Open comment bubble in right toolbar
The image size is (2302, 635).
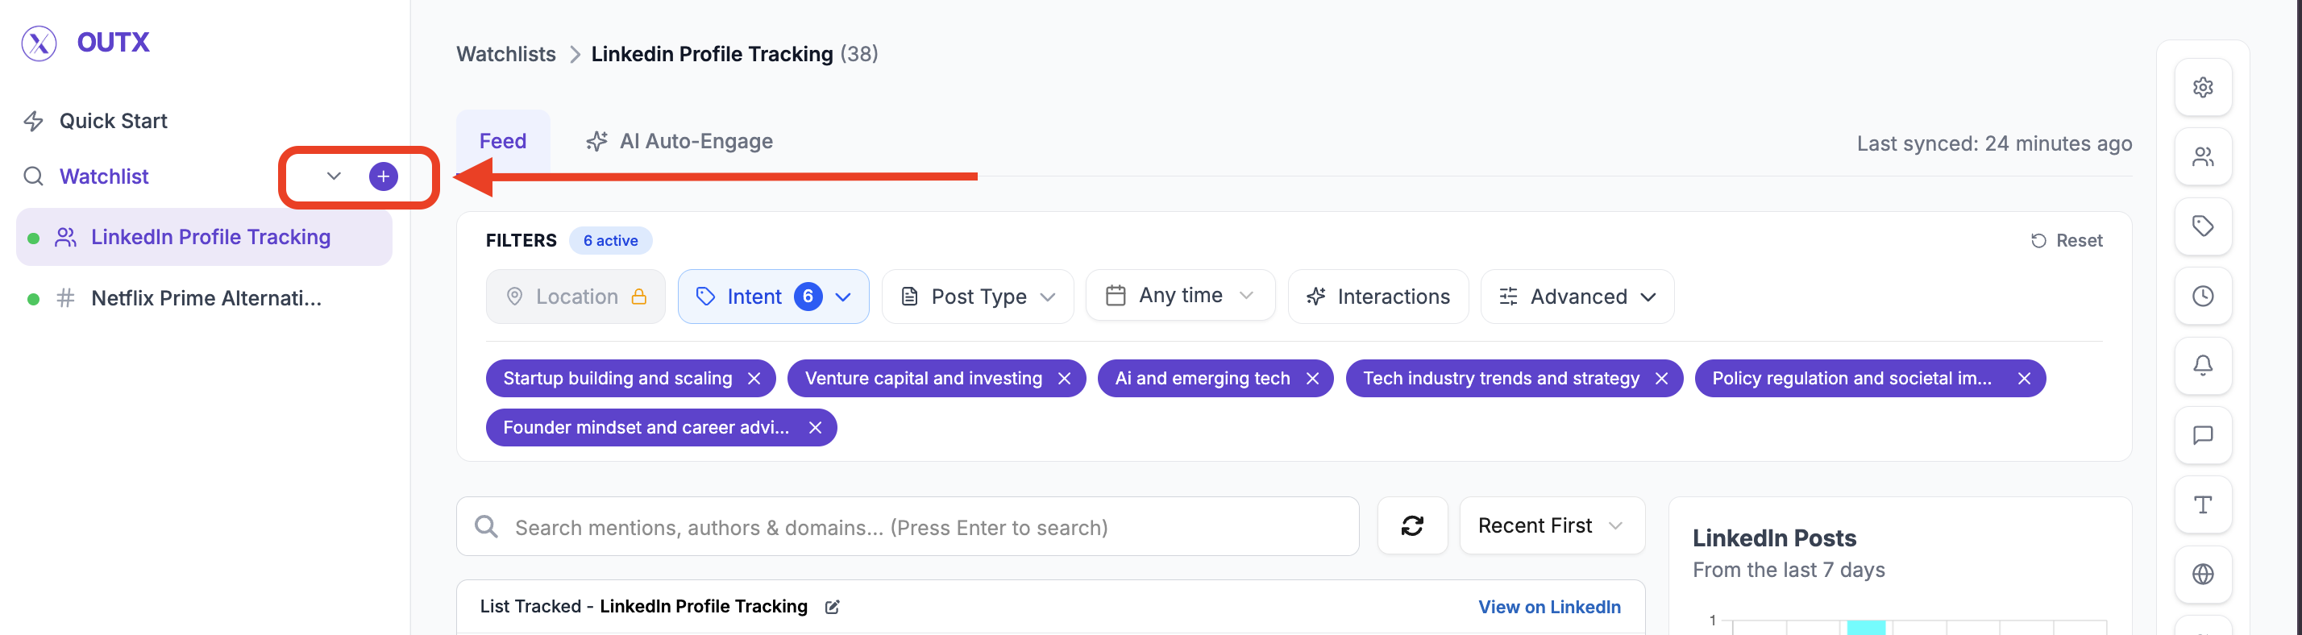pos(2203,436)
